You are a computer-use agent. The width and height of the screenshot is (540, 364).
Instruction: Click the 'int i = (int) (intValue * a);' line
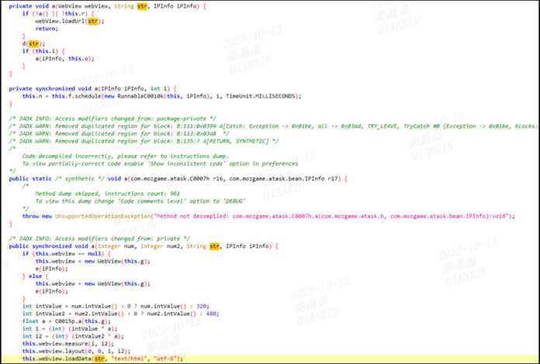(70, 328)
